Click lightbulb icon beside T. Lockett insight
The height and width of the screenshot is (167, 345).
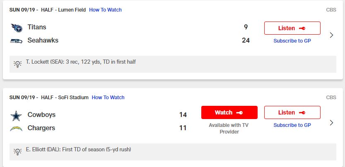(17, 64)
